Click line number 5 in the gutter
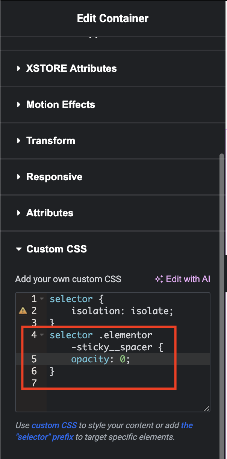The image size is (227, 459). tap(34, 359)
